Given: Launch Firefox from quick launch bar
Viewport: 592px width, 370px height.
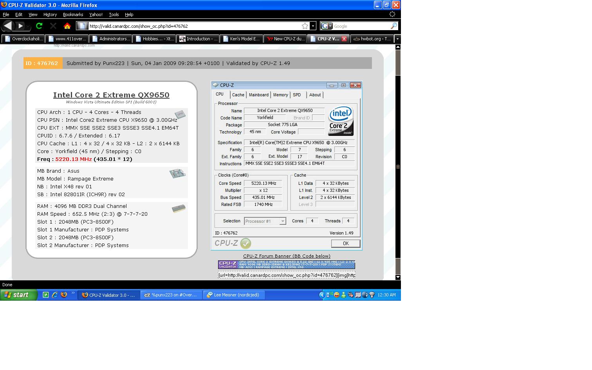Looking at the screenshot, I should point(64,295).
